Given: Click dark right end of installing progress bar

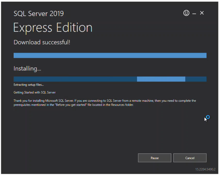Looking at the screenshot, I should point(196,79).
